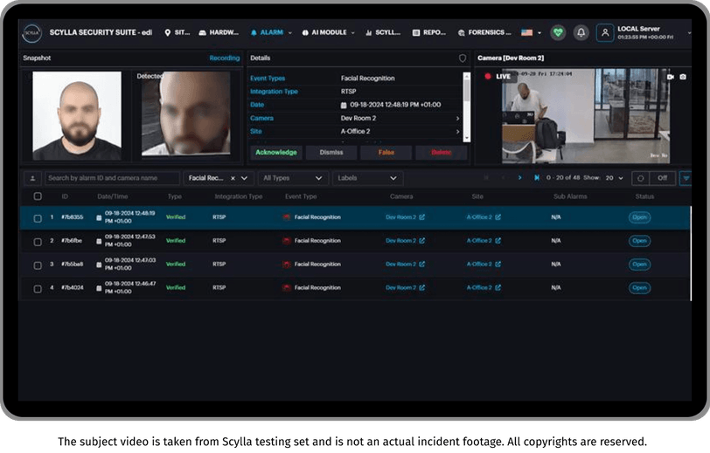The width and height of the screenshot is (710, 453).
Task: Expand the LOCAL Server dropdown arrow
Action: 689,32
